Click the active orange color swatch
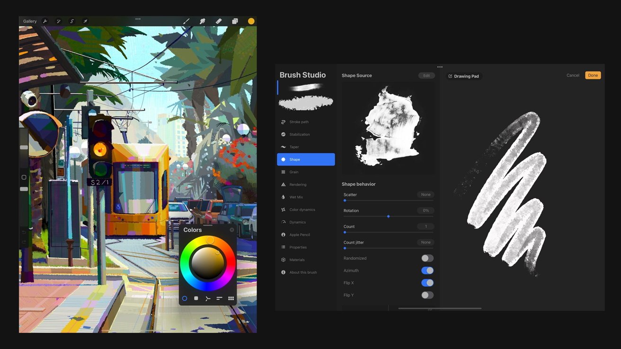Viewport: 621px width, 349px height. pos(251,21)
